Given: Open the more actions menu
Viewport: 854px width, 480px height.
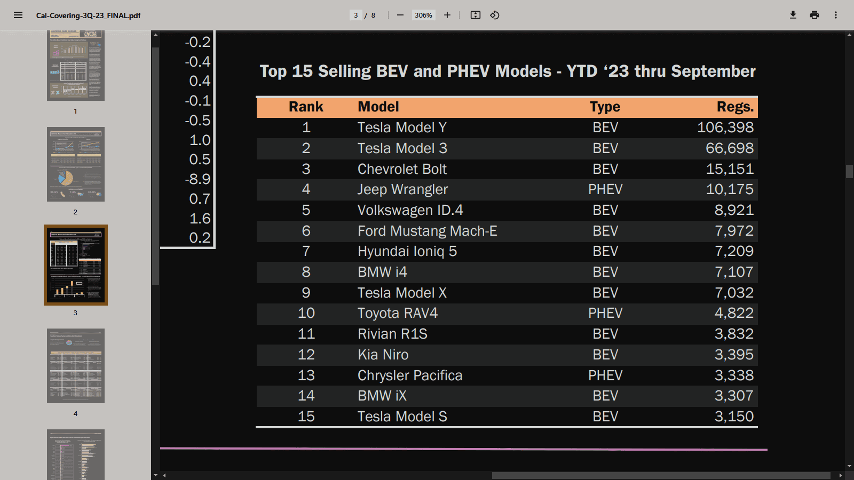Looking at the screenshot, I should [836, 15].
